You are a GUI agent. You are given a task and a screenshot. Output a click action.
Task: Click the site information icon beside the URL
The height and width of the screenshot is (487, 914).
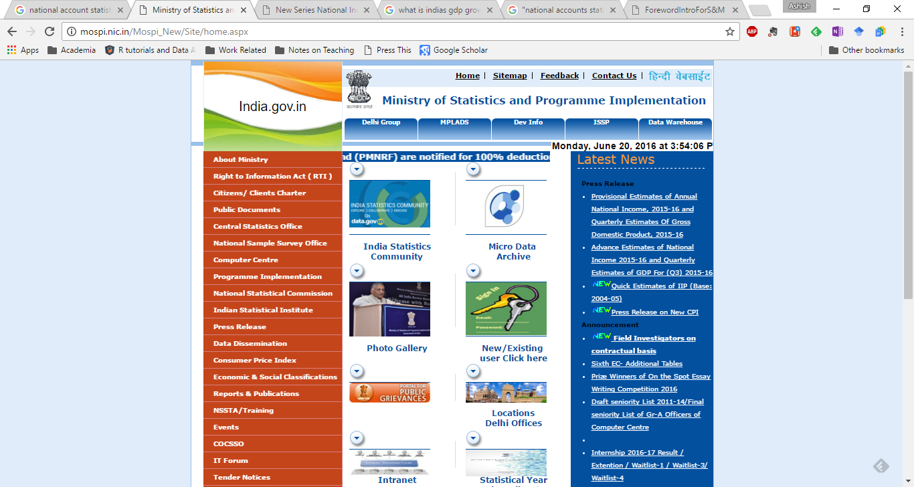coord(72,31)
